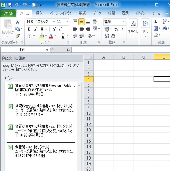This screenshot has height=171, width=170.
Task: Toggle Italic formatting
Action: (x=36, y=29)
